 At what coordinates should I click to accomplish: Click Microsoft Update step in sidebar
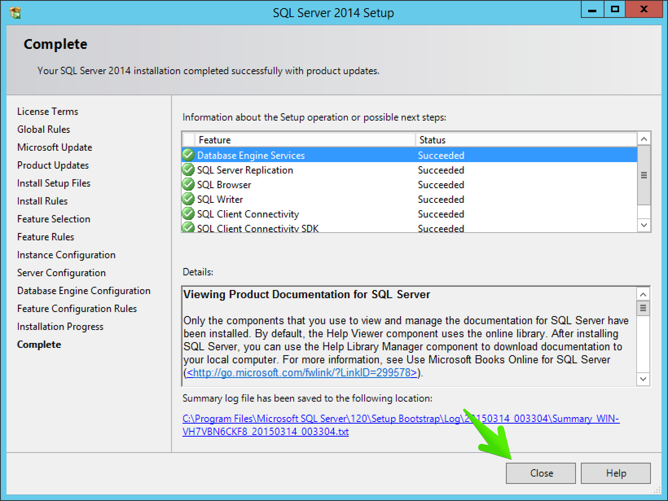(x=55, y=147)
